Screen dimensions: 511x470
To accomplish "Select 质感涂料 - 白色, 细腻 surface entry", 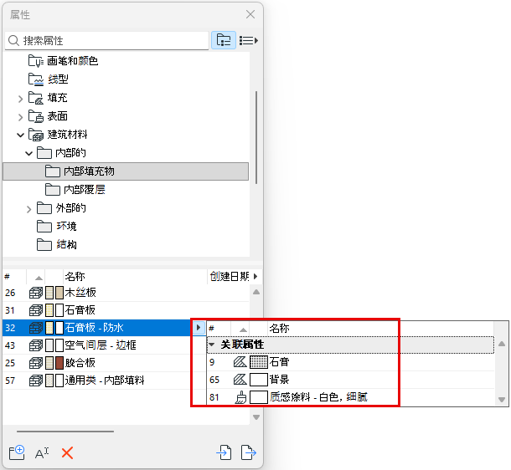I will (x=350, y=397).
